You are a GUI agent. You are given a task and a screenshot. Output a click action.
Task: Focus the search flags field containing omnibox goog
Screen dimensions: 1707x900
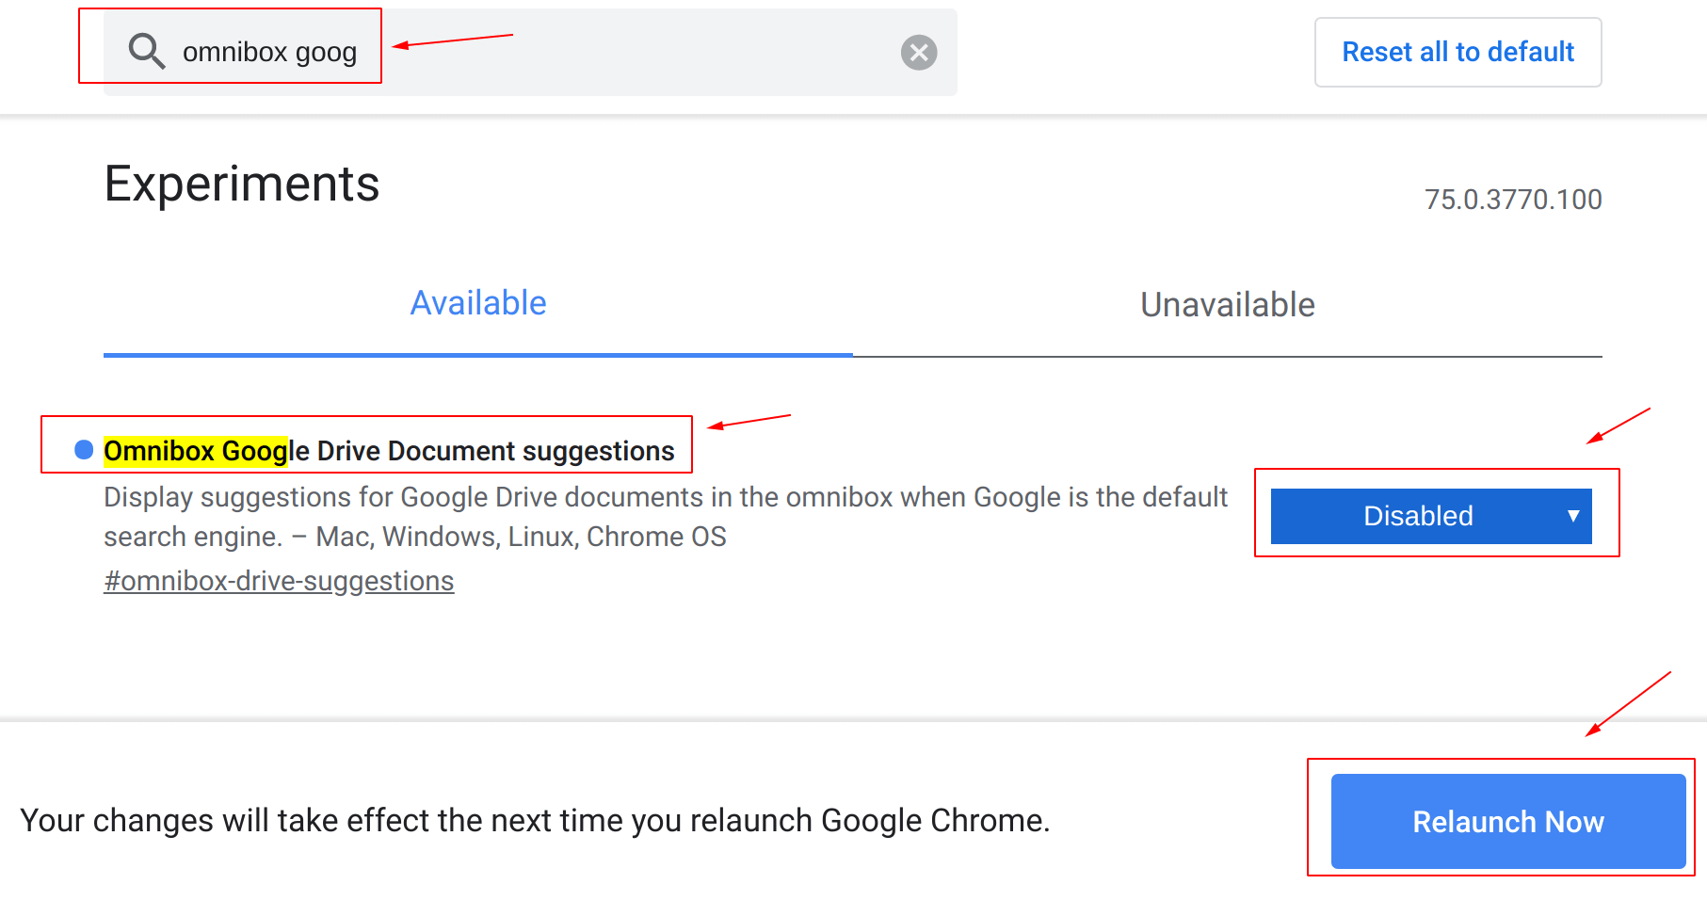pos(530,52)
